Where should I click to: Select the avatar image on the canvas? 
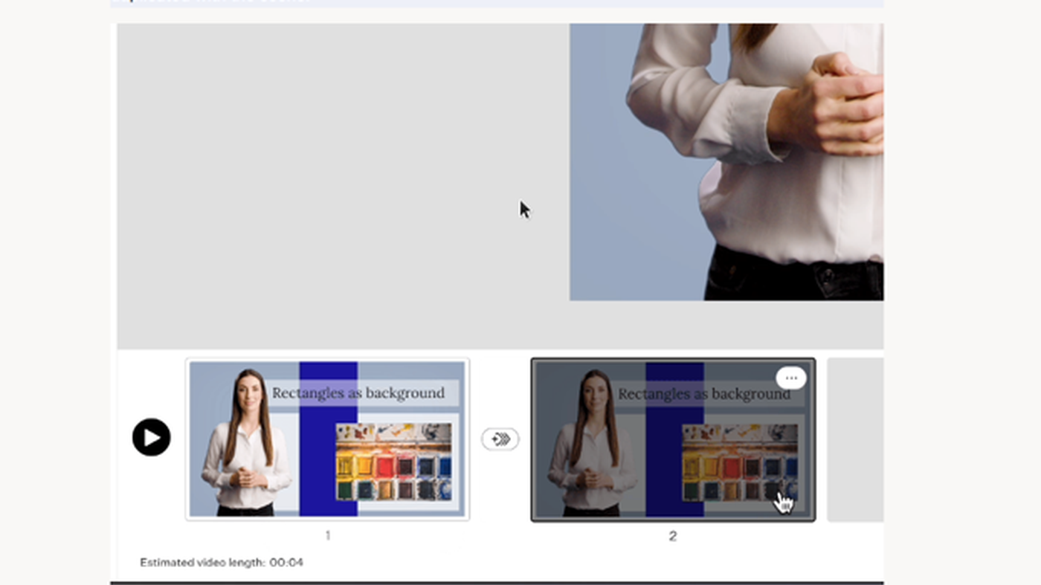point(726,161)
